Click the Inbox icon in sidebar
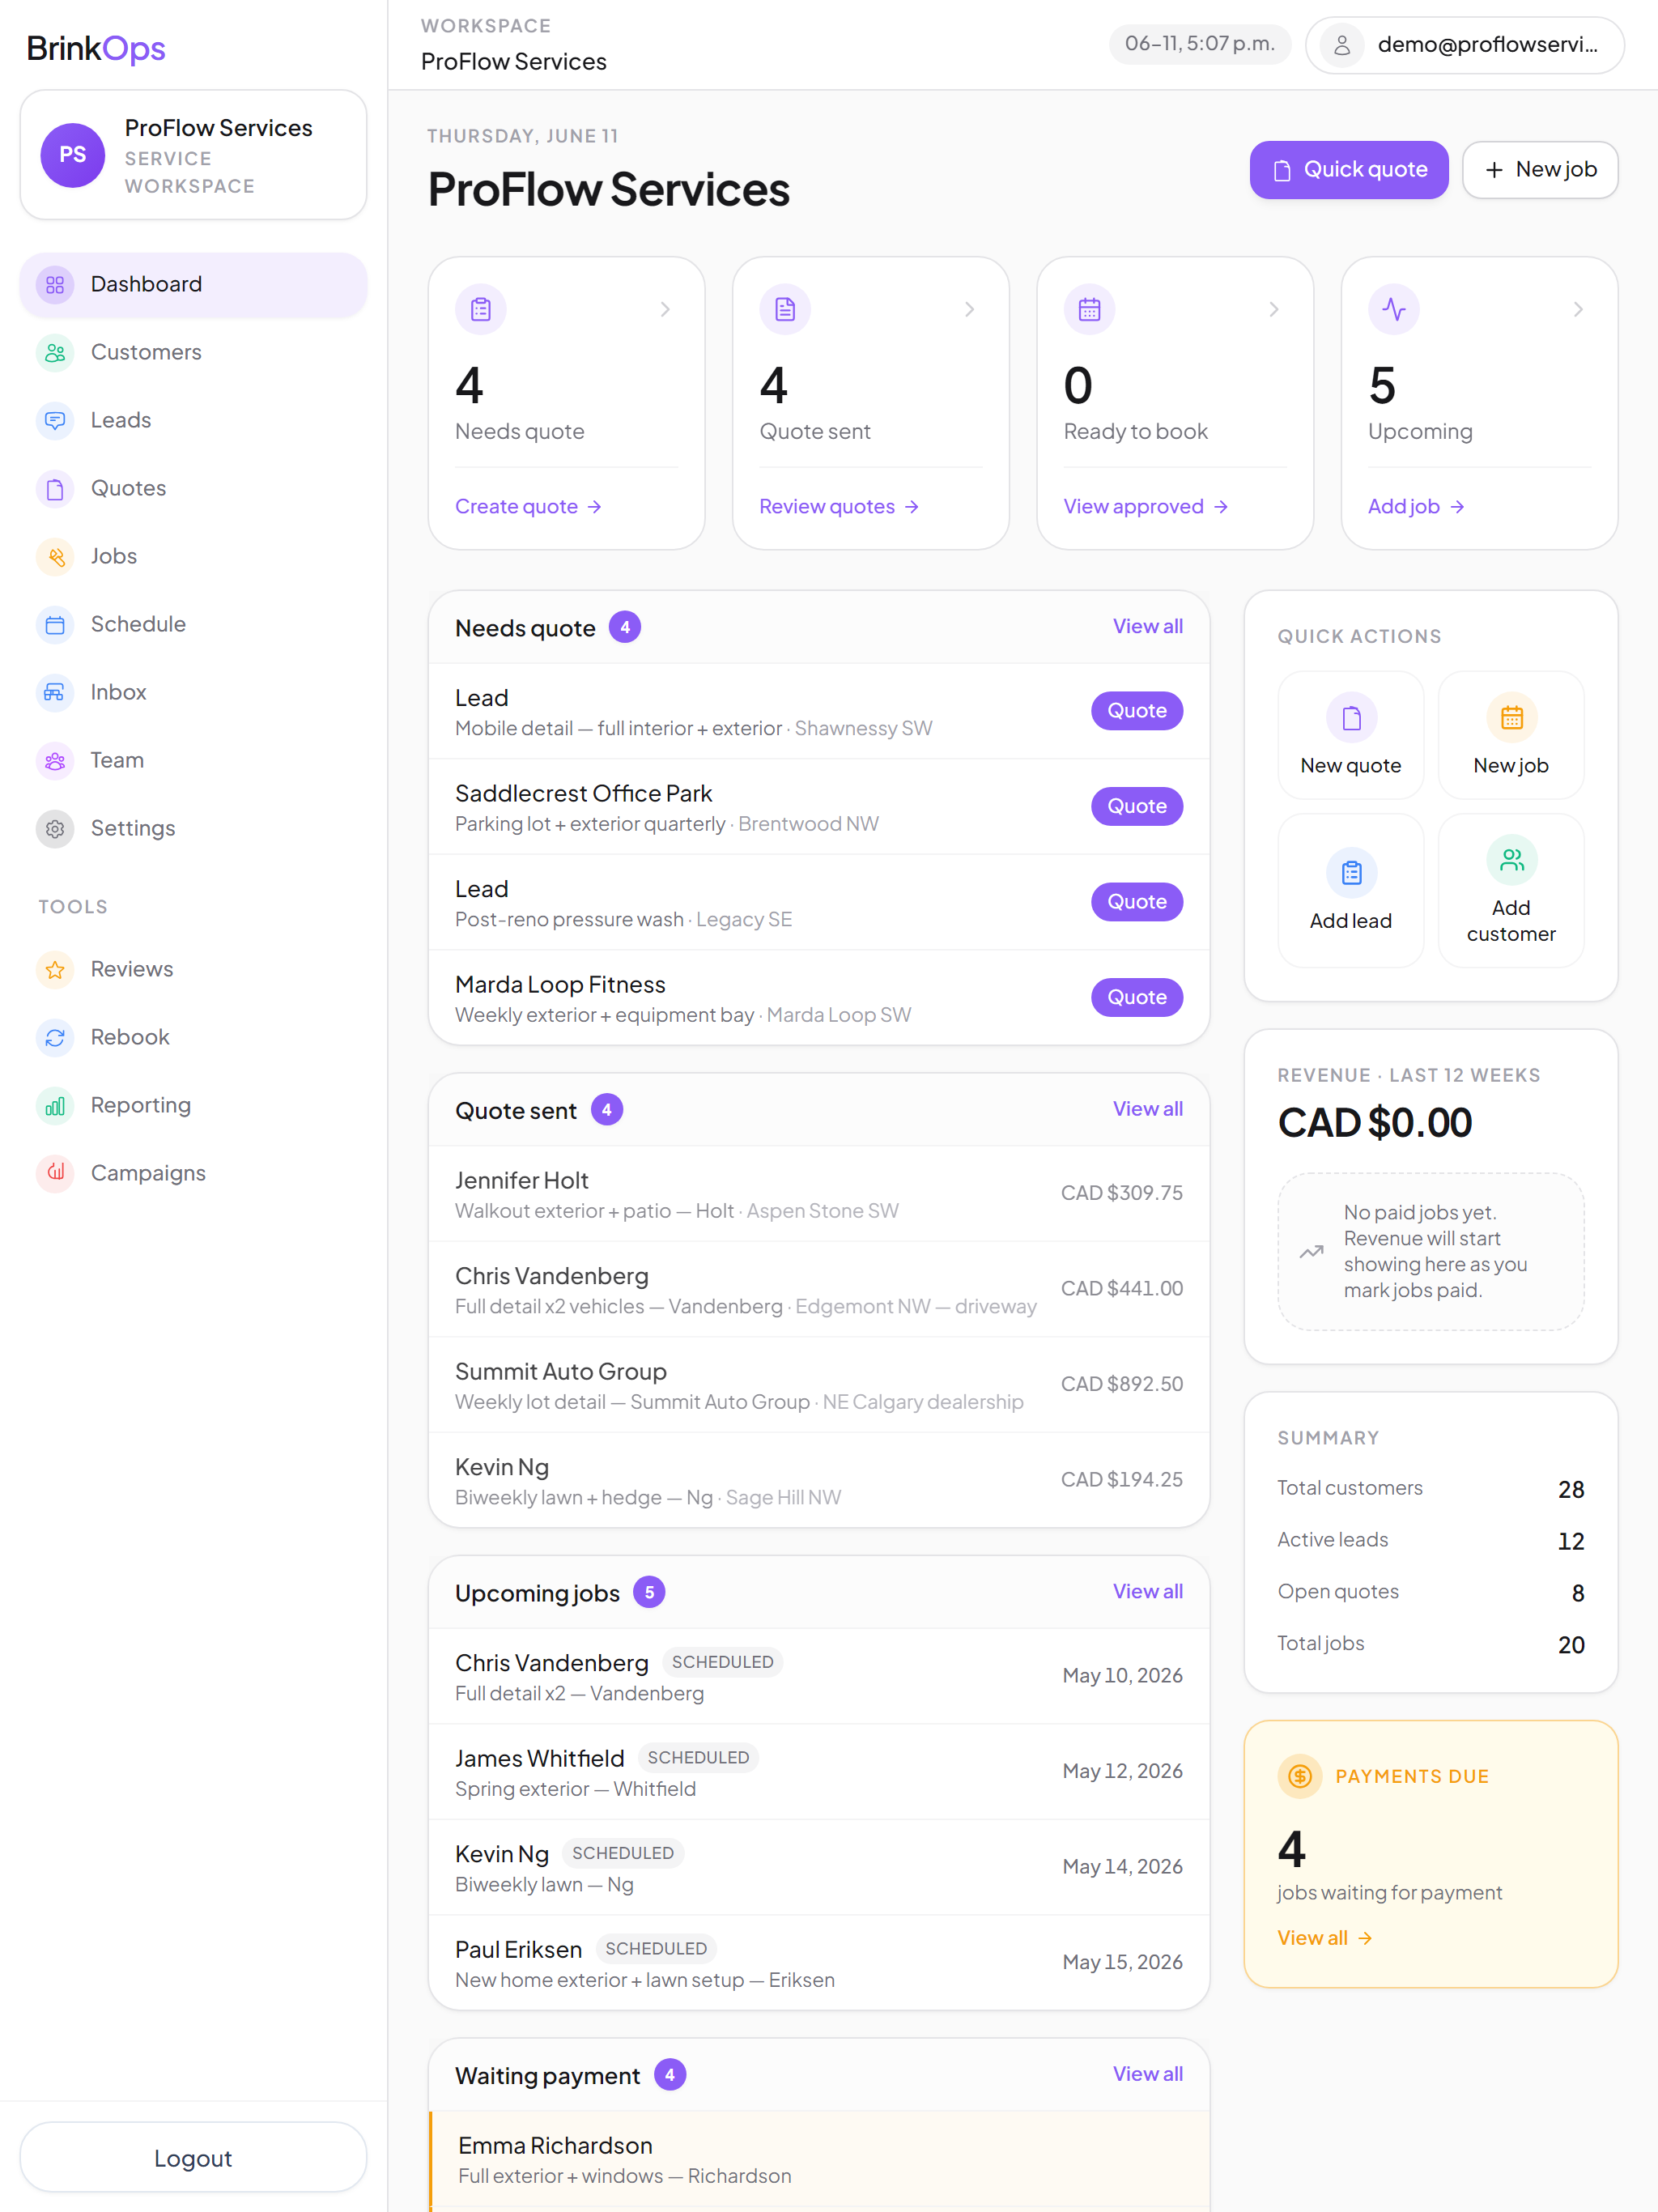The height and width of the screenshot is (2212, 1658). point(55,693)
